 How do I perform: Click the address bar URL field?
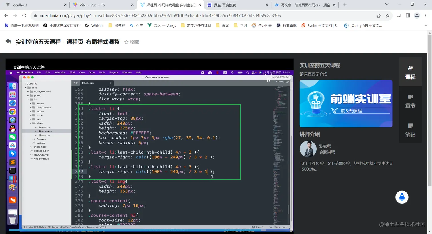pos(160,16)
